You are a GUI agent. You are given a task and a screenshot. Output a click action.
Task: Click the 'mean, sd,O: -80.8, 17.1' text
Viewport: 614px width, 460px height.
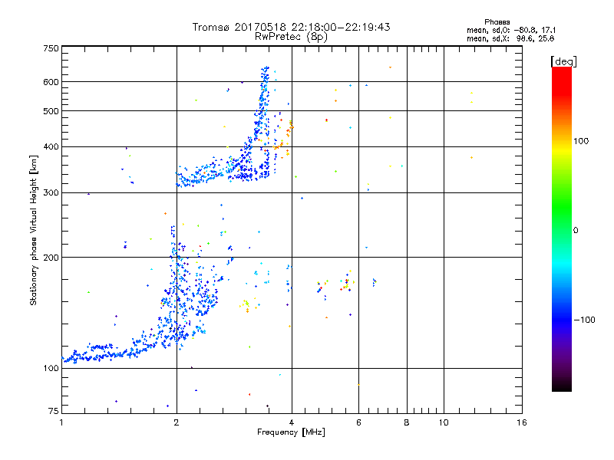(511, 30)
